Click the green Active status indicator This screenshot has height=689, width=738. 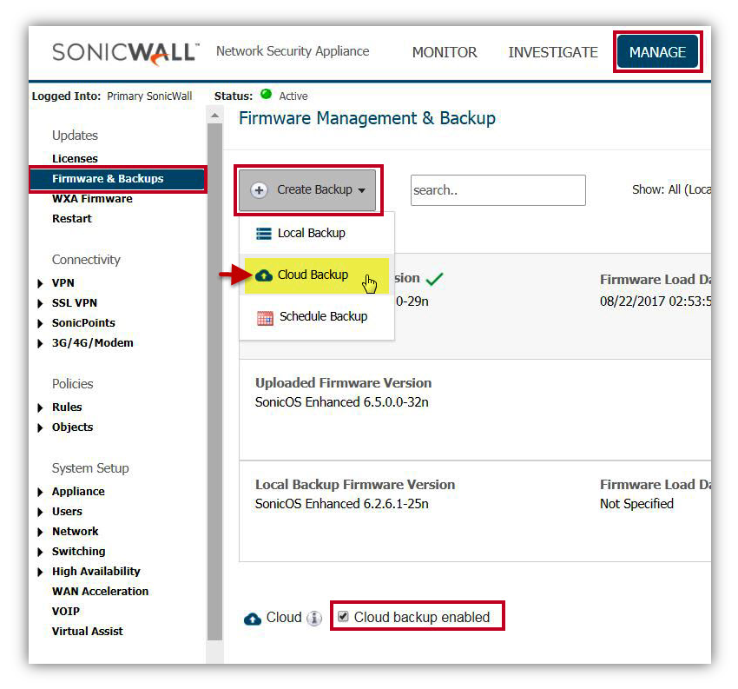[266, 95]
